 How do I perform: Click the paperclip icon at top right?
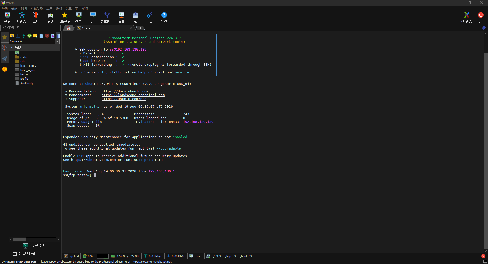(x=484, y=28)
